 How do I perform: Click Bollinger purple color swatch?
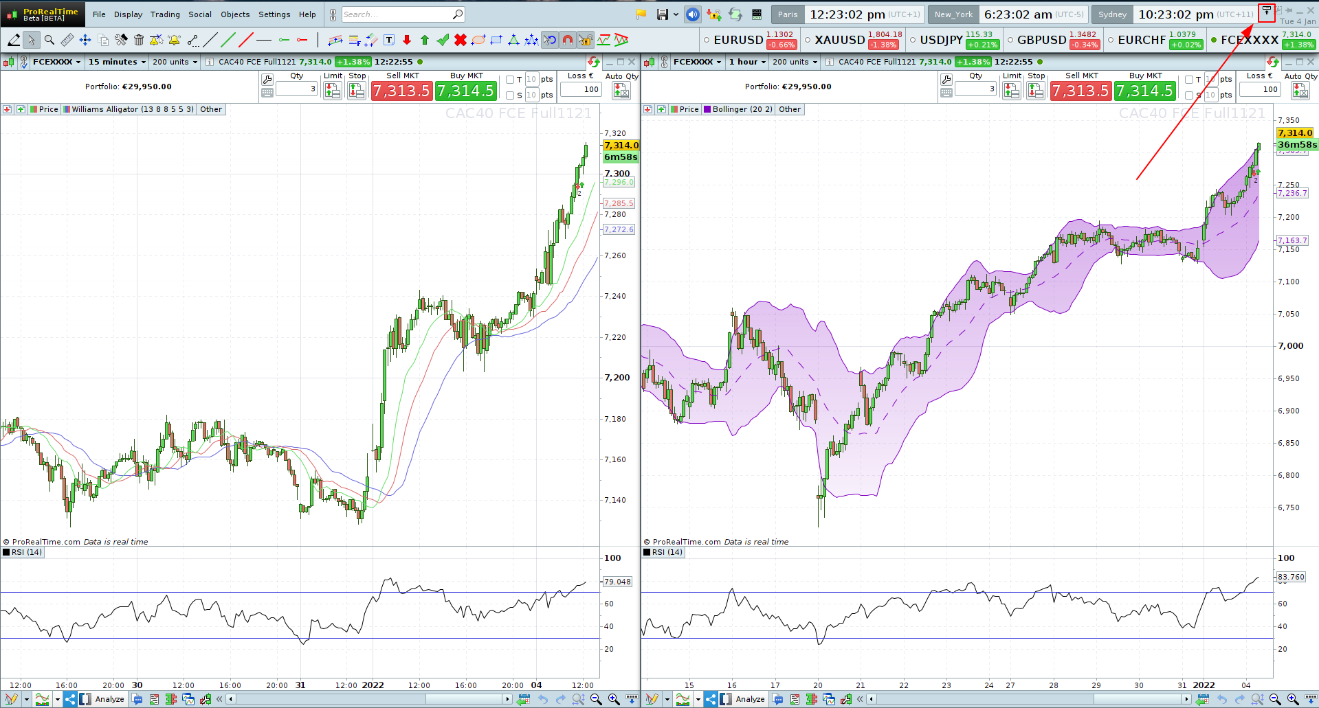click(x=707, y=109)
